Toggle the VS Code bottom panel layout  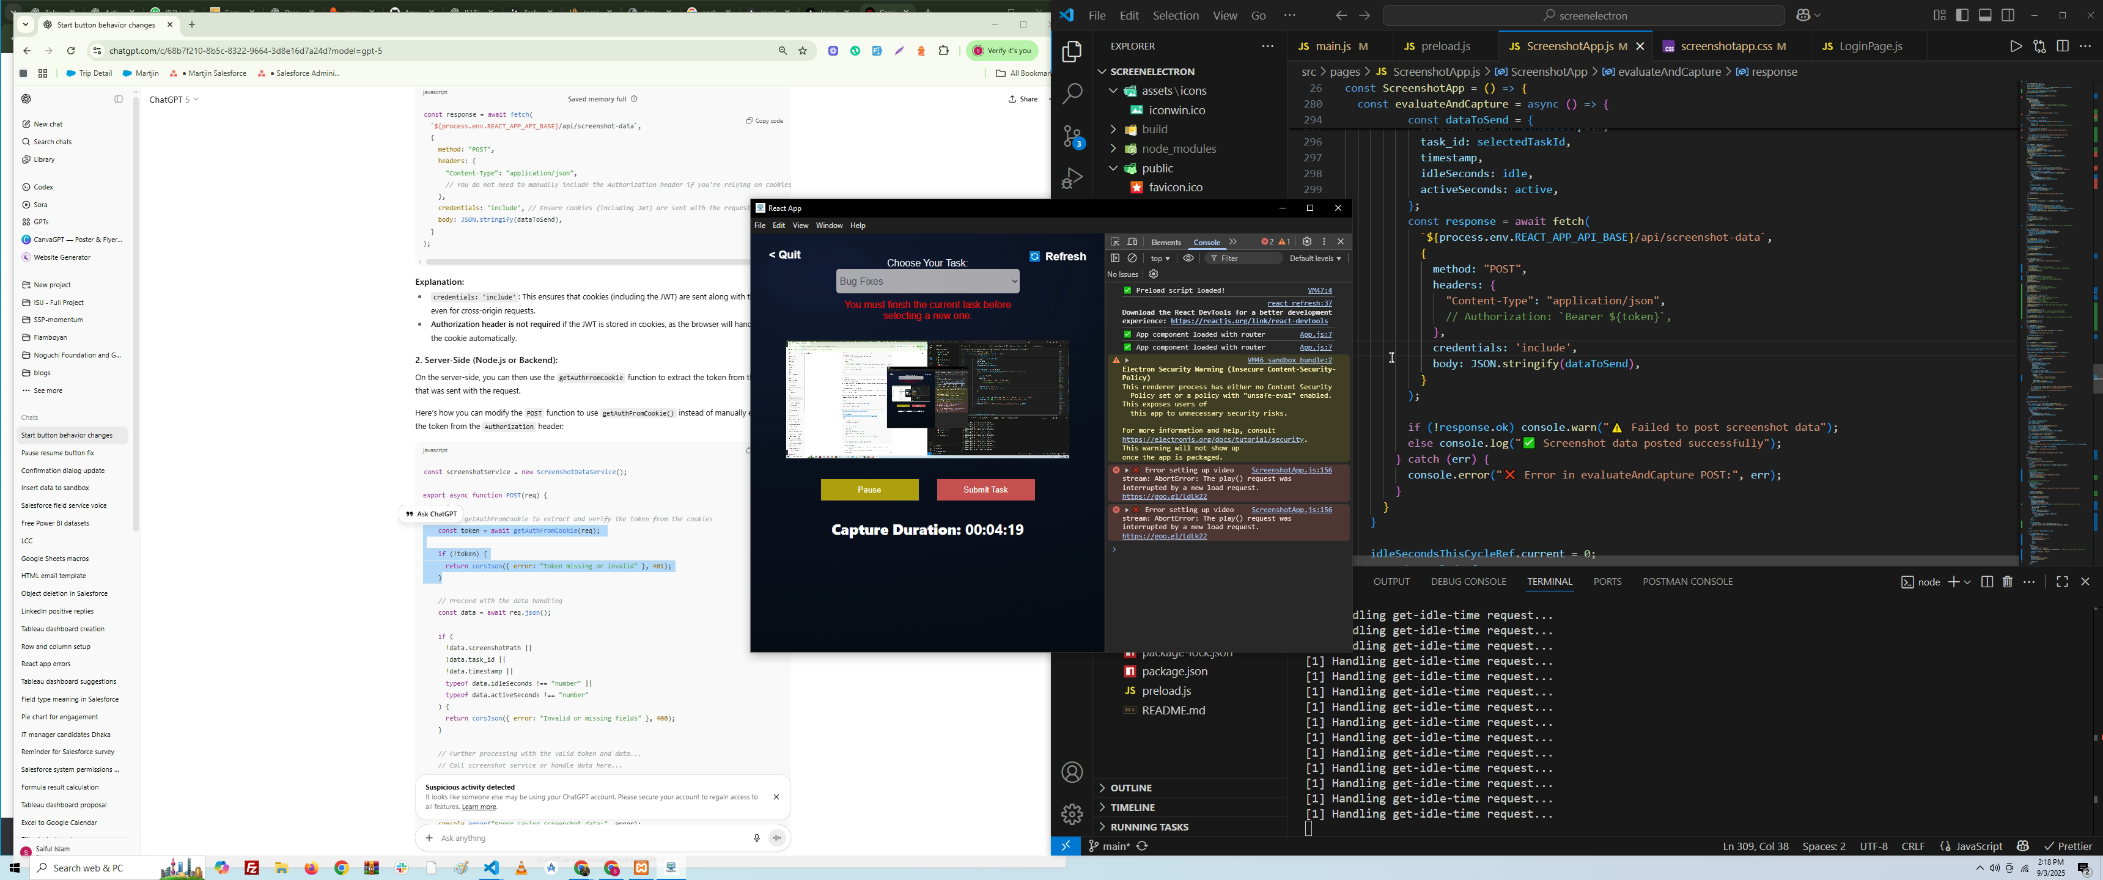pyautogui.click(x=1984, y=15)
